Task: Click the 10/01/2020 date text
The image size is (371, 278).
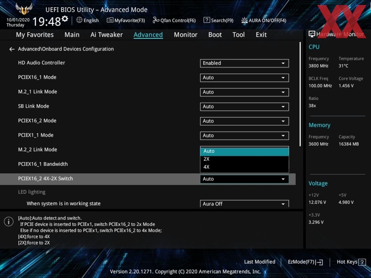Action: [x=18, y=20]
